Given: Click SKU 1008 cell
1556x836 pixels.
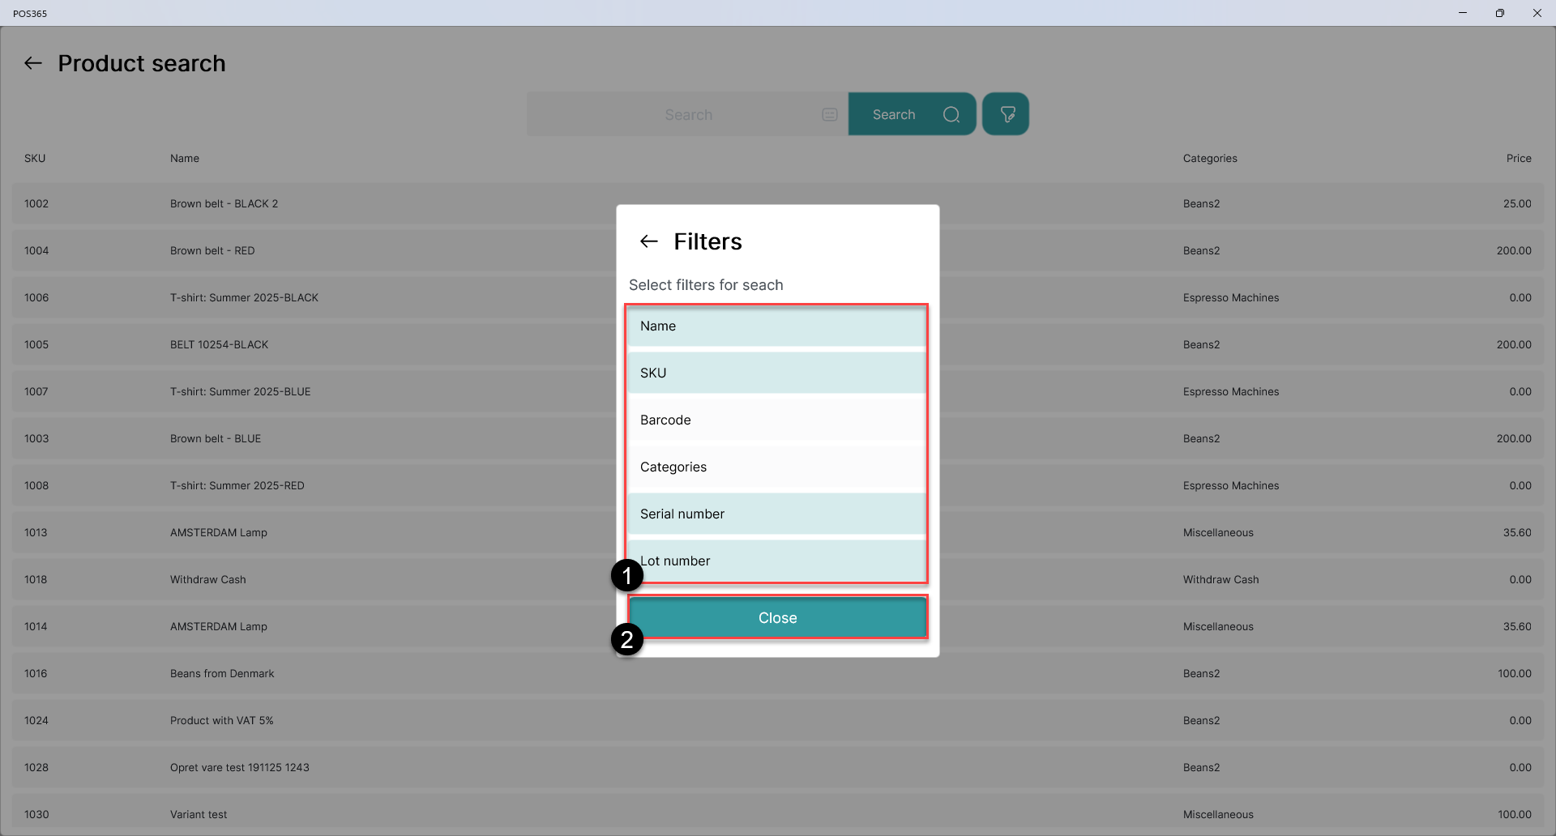Looking at the screenshot, I should [x=36, y=485].
